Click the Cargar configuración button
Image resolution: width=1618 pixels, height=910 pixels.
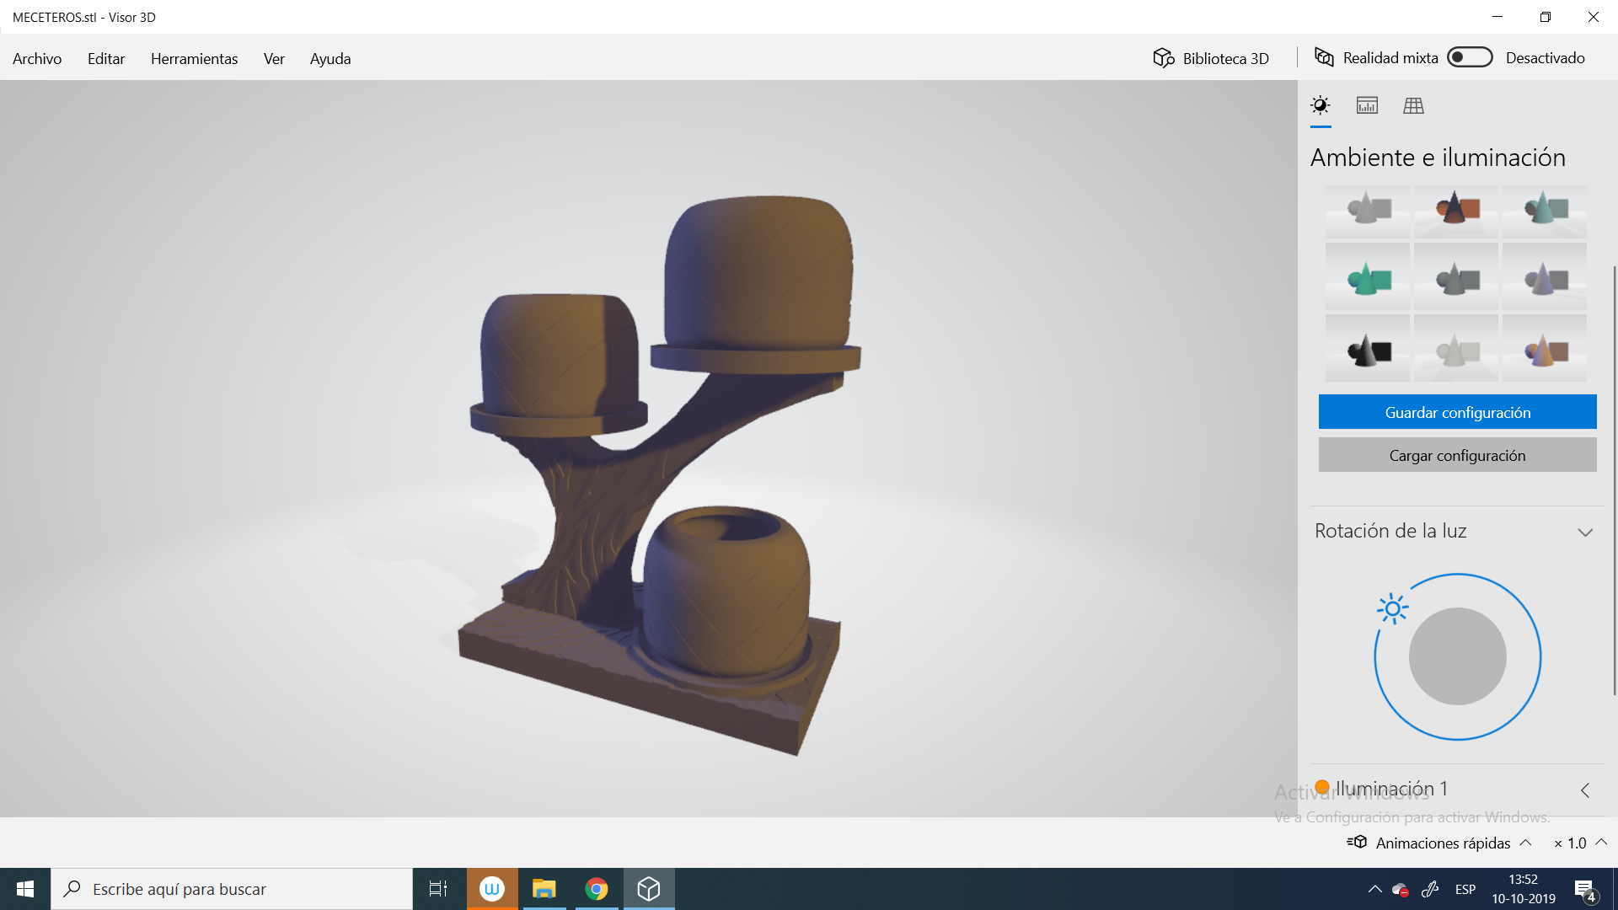[1457, 455]
